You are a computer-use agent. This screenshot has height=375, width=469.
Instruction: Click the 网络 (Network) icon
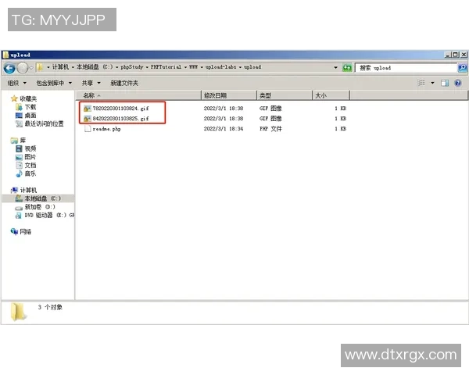[x=14, y=231]
